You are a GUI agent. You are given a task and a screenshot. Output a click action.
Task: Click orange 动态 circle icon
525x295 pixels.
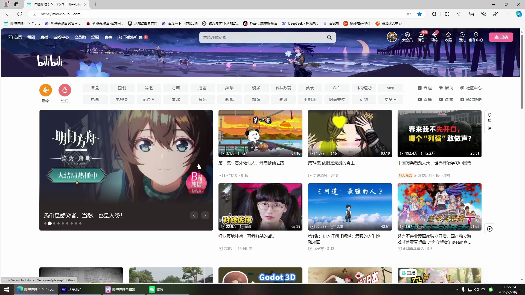pyautogui.click(x=46, y=90)
